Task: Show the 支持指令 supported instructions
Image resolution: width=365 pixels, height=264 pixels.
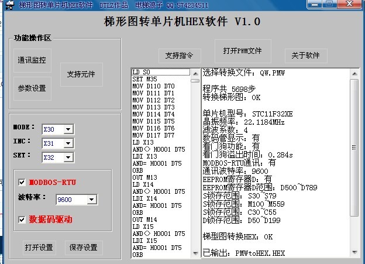Action: click(x=180, y=56)
